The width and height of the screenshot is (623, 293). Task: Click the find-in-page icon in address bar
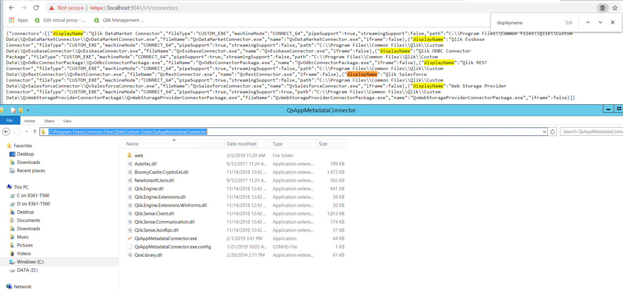(x=603, y=8)
